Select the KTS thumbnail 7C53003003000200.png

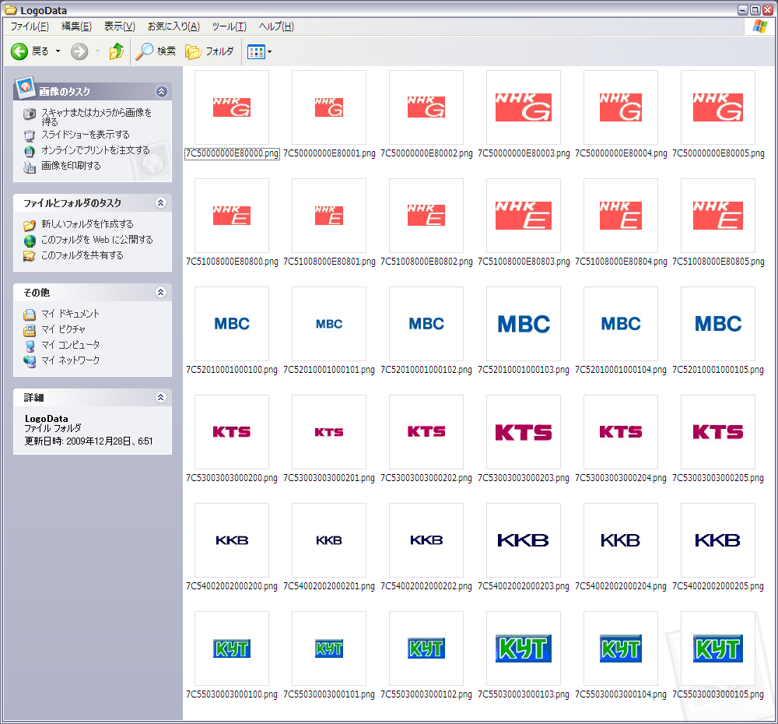click(232, 432)
